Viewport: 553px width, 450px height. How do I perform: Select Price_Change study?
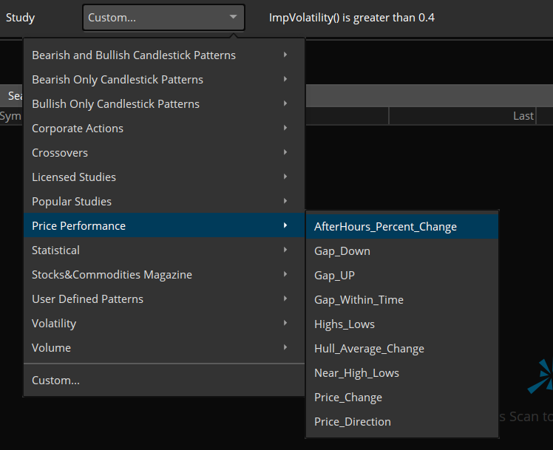[x=402, y=397]
